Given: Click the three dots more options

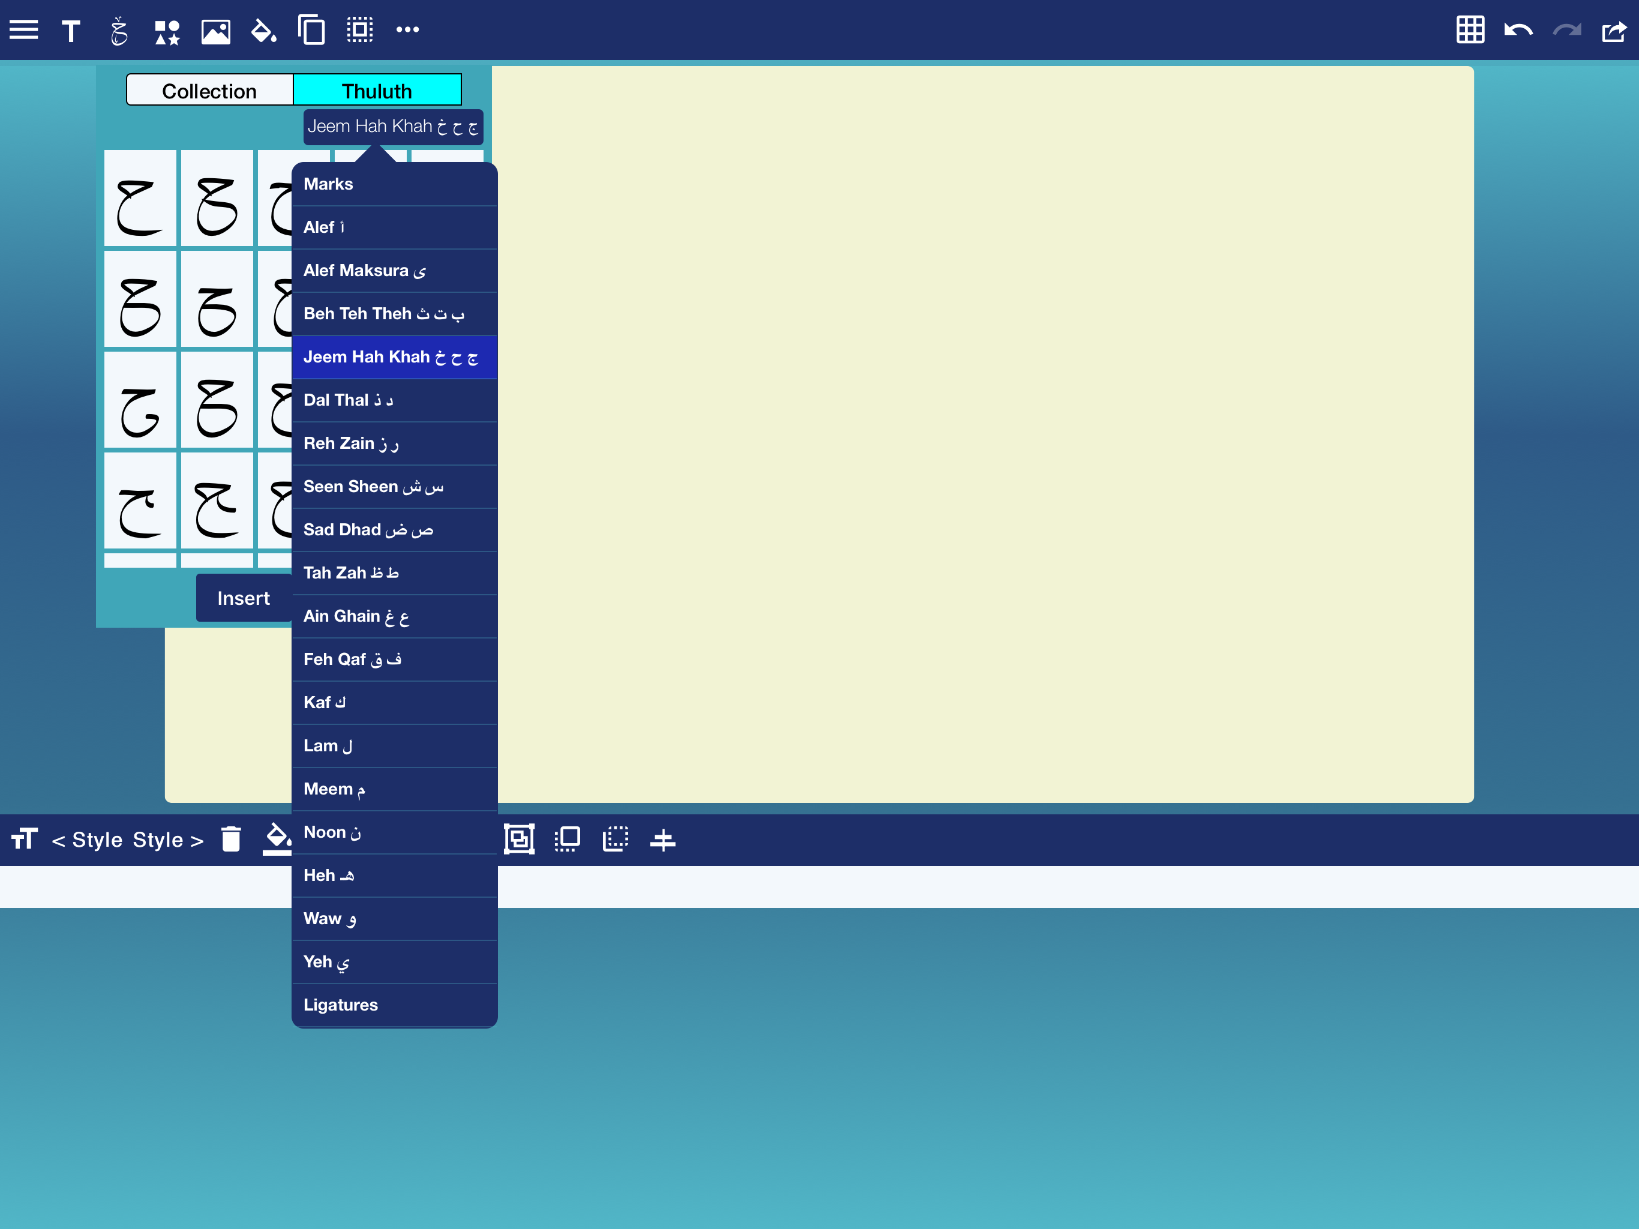Looking at the screenshot, I should click(407, 31).
